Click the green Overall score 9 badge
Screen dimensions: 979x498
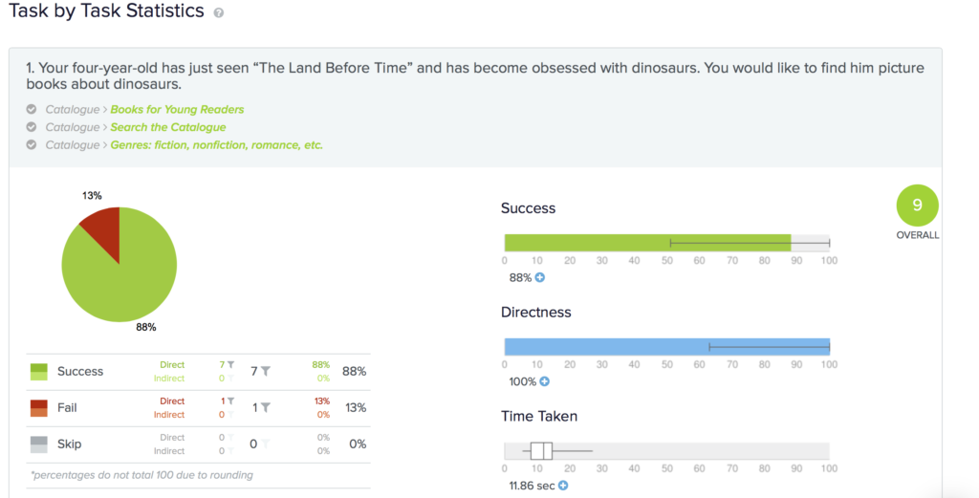click(917, 206)
